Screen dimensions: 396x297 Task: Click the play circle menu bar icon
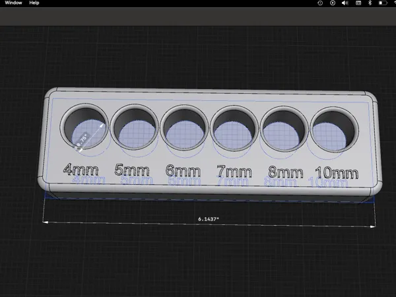(x=333, y=3)
